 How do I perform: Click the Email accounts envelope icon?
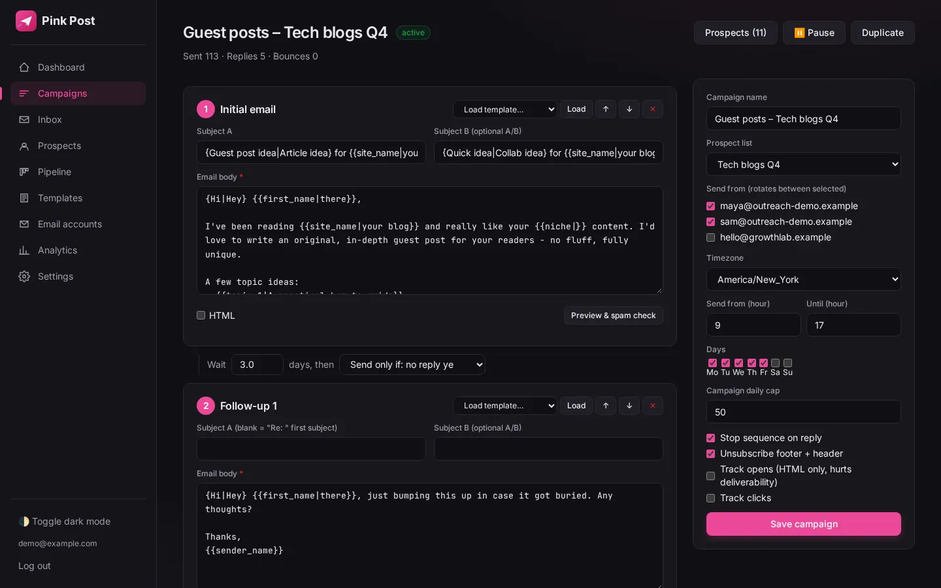coord(24,224)
